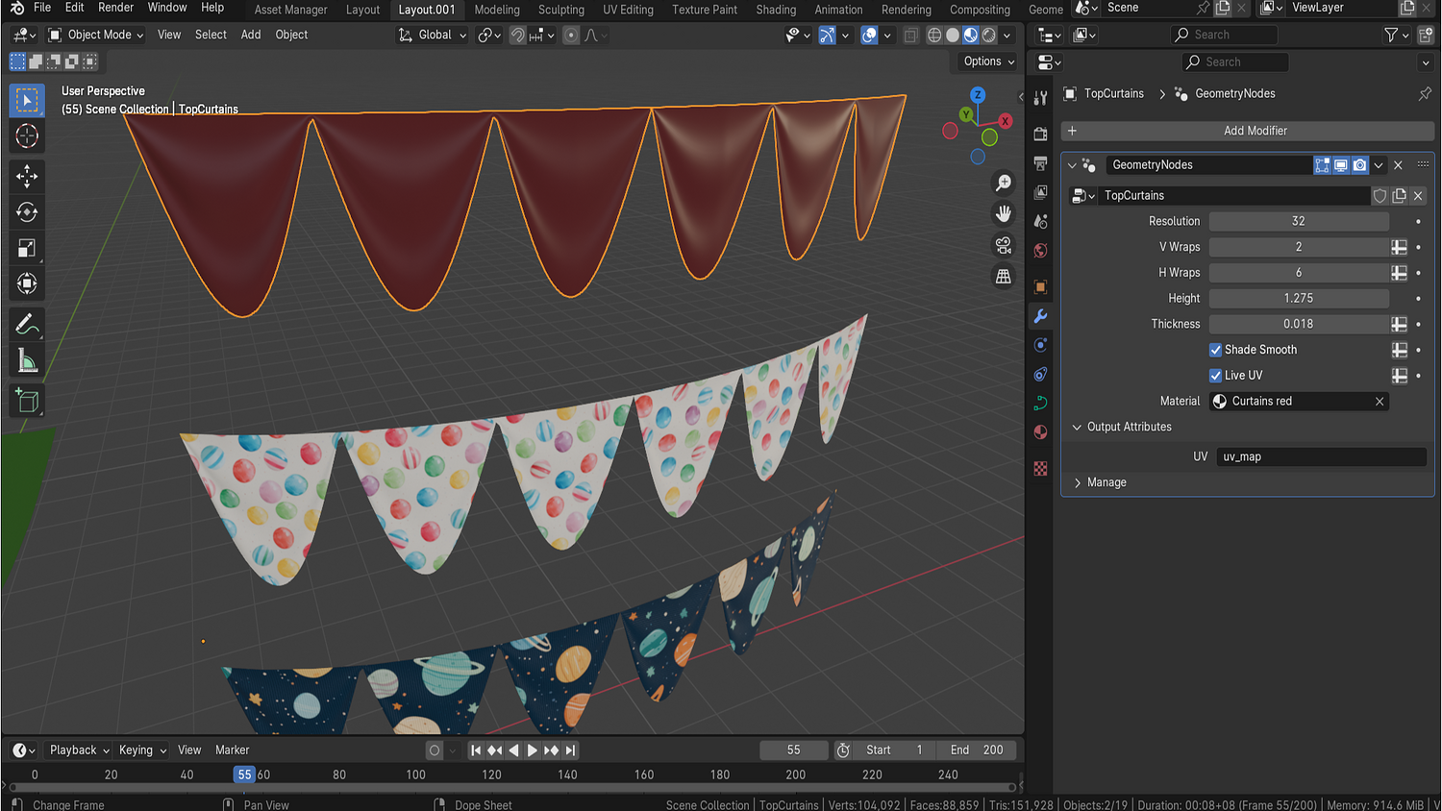Image resolution: width=1442 pixels, height=811 pixels.
Task: Open the Add Cube tool
Action: [27, 401]
